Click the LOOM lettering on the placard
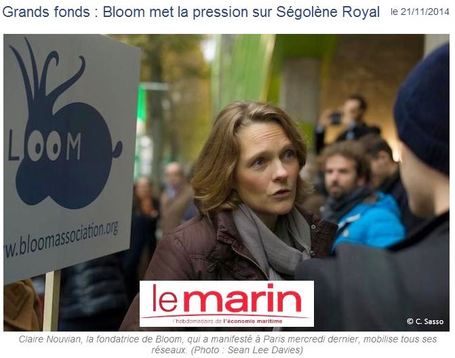 coord(44,147)
